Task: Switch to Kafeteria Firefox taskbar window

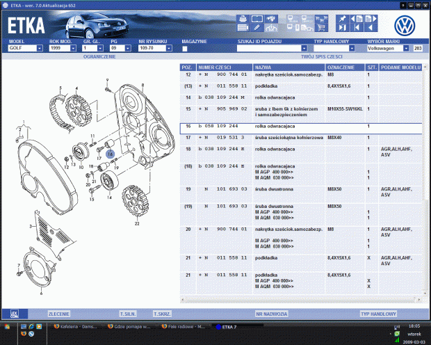Action: [x=75, y=326]
